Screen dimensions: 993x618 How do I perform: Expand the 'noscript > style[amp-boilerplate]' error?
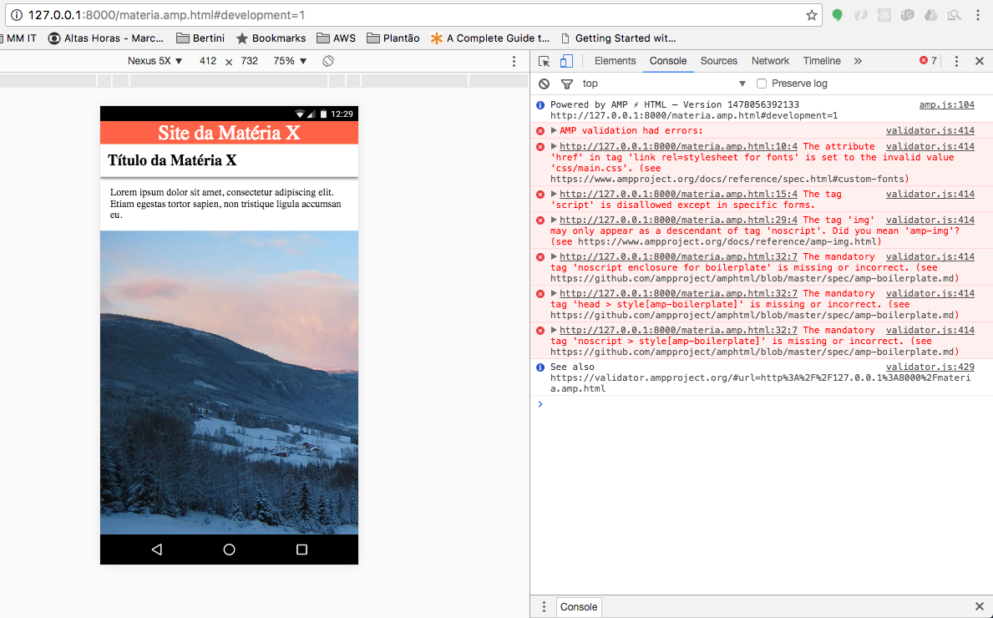[554, 330]
